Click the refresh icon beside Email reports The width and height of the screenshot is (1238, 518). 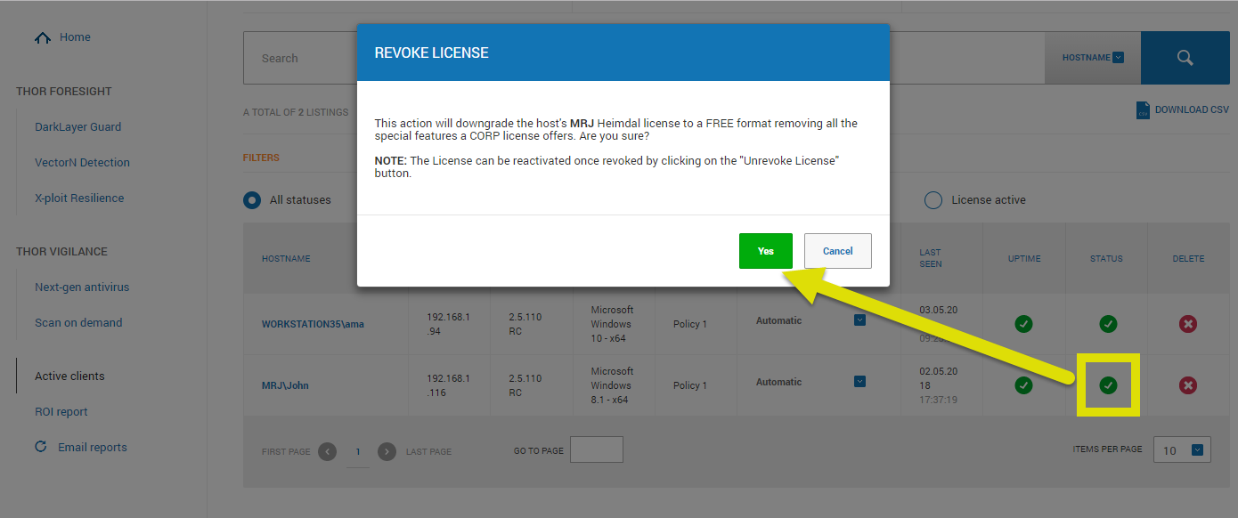pos(40,447)
